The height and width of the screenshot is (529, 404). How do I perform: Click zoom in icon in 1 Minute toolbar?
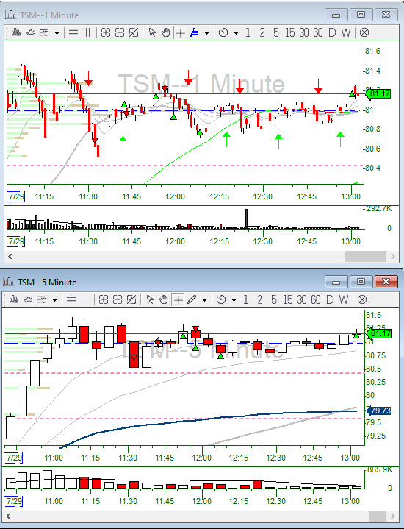point(106,32)
